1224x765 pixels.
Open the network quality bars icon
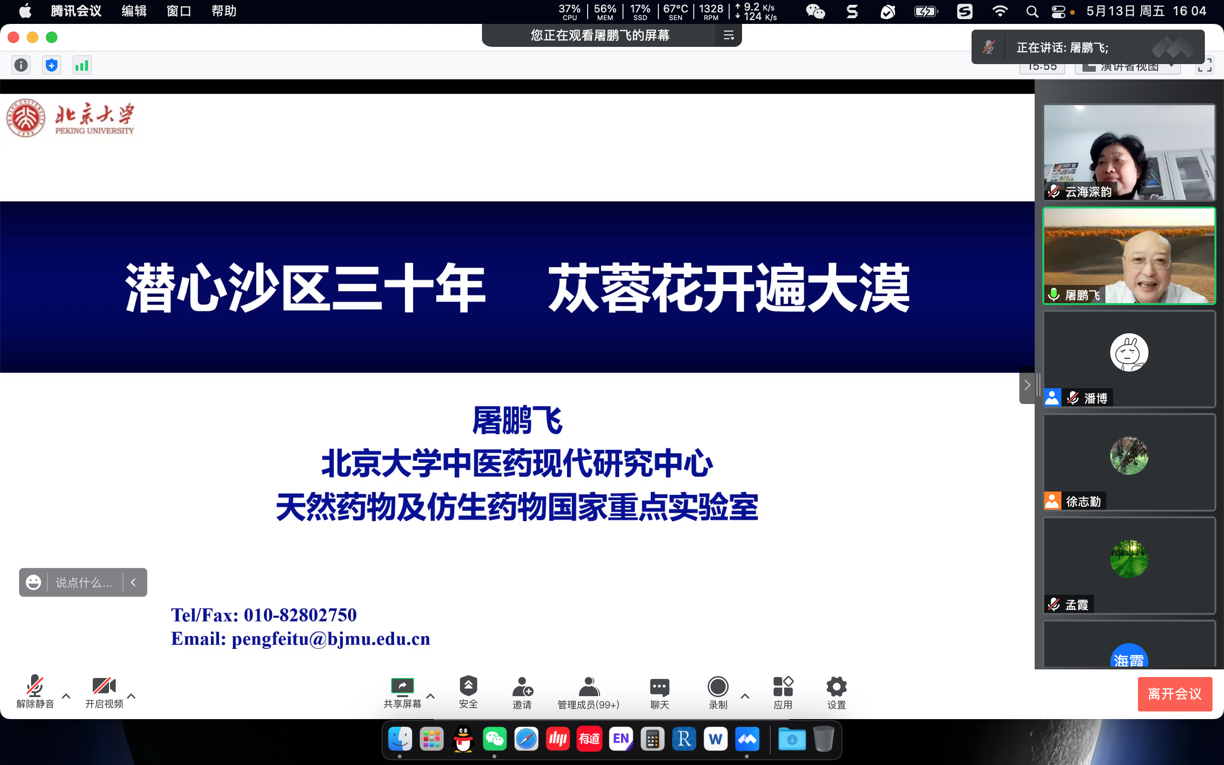click(x=82, y=66)
